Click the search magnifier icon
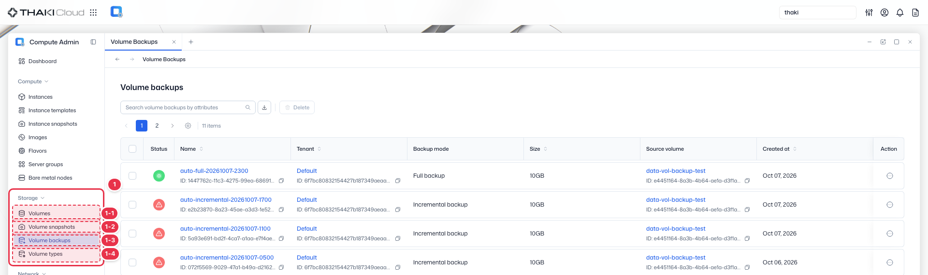Viewport: 928px width, 275px height. pyautogui.click(x=248, y=107)
